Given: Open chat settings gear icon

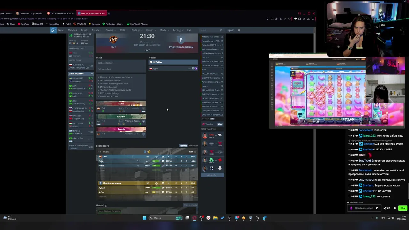Looking at the screenshot, I should pyautogui.click(x=395, y=208).
